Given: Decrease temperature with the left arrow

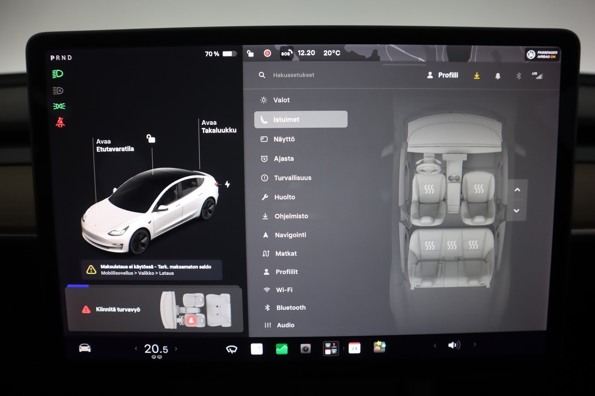Looking at the screenshot, I should click(136, 349).
